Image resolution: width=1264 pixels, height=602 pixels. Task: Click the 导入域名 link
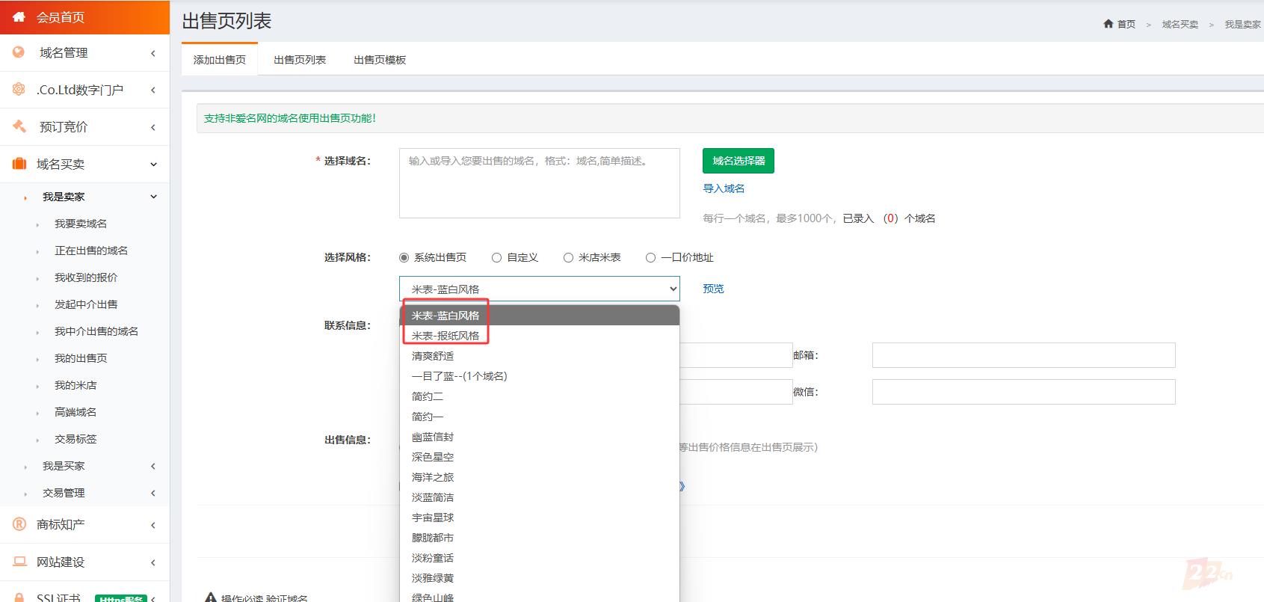[x=723, y=188]
